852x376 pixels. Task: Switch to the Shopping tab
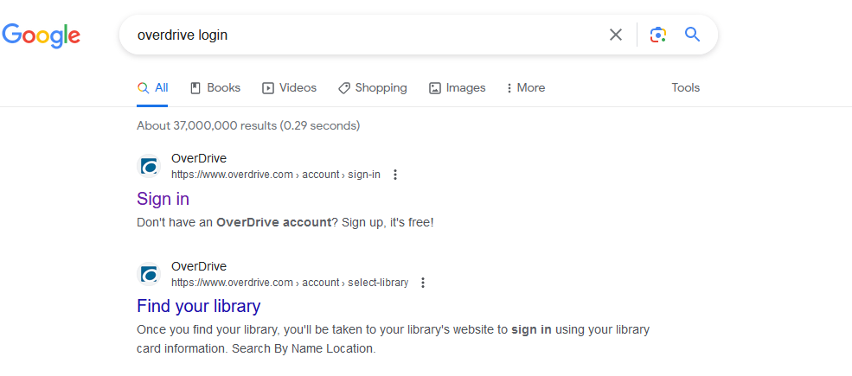(x=372, y=87)
